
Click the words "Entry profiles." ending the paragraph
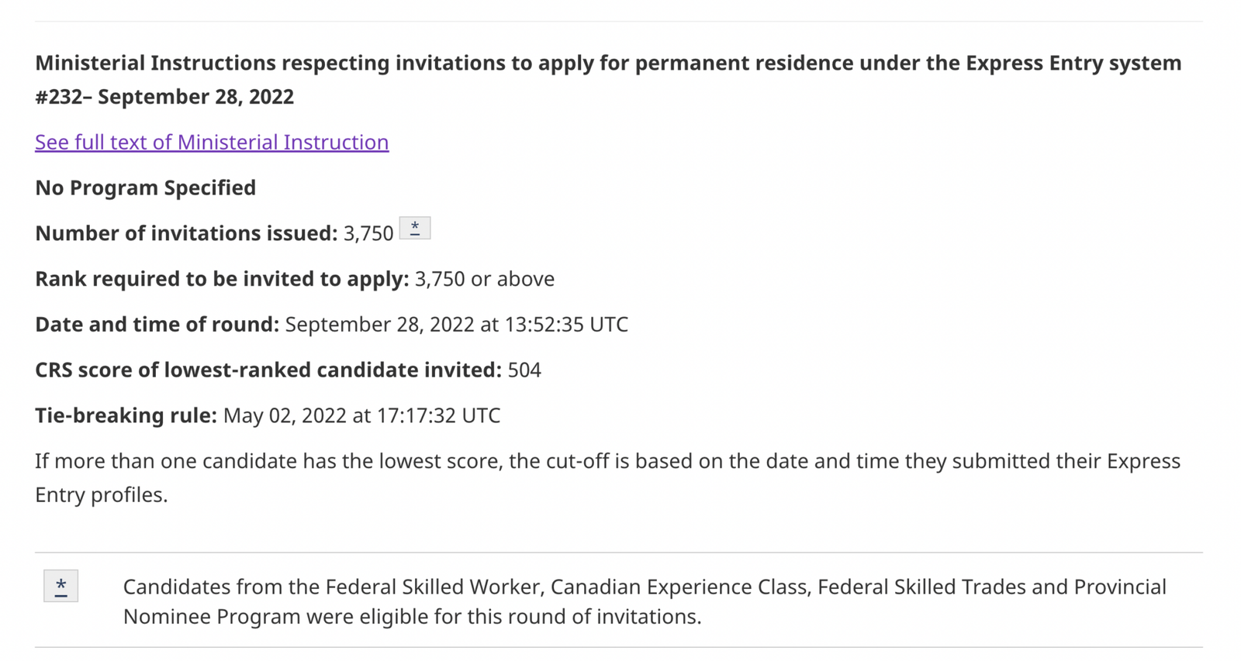pyautogui.click(x=102, y=494)
